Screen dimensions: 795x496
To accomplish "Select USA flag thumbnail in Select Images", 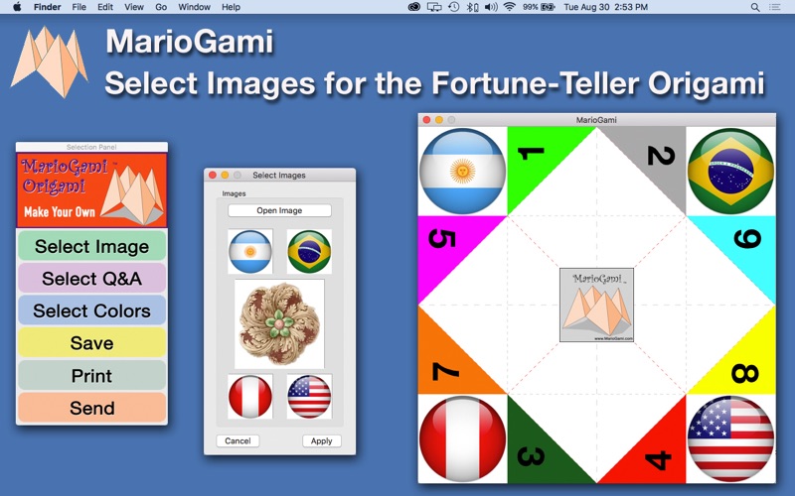I will [309, 396].
